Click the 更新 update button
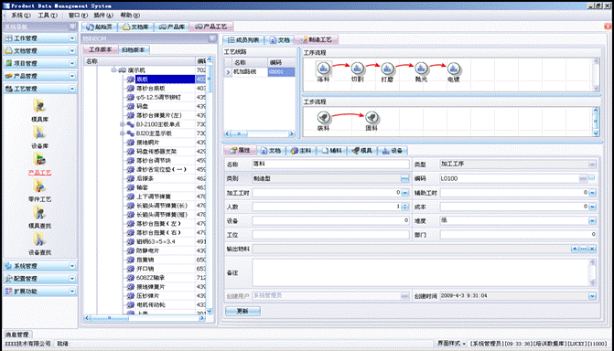The height and width of the screenshot is (351, 614). tap(242, 311)
